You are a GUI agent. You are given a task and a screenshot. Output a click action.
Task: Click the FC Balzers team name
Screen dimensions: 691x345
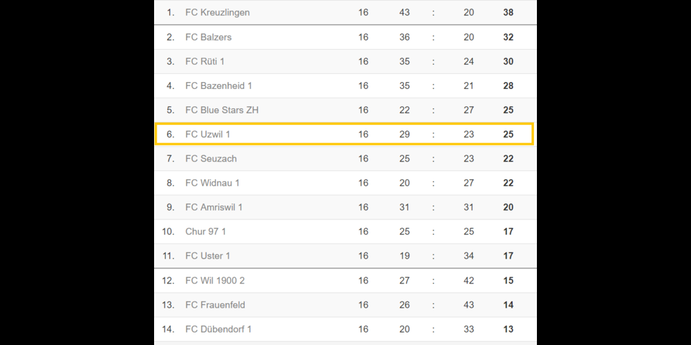pos(208,37)
